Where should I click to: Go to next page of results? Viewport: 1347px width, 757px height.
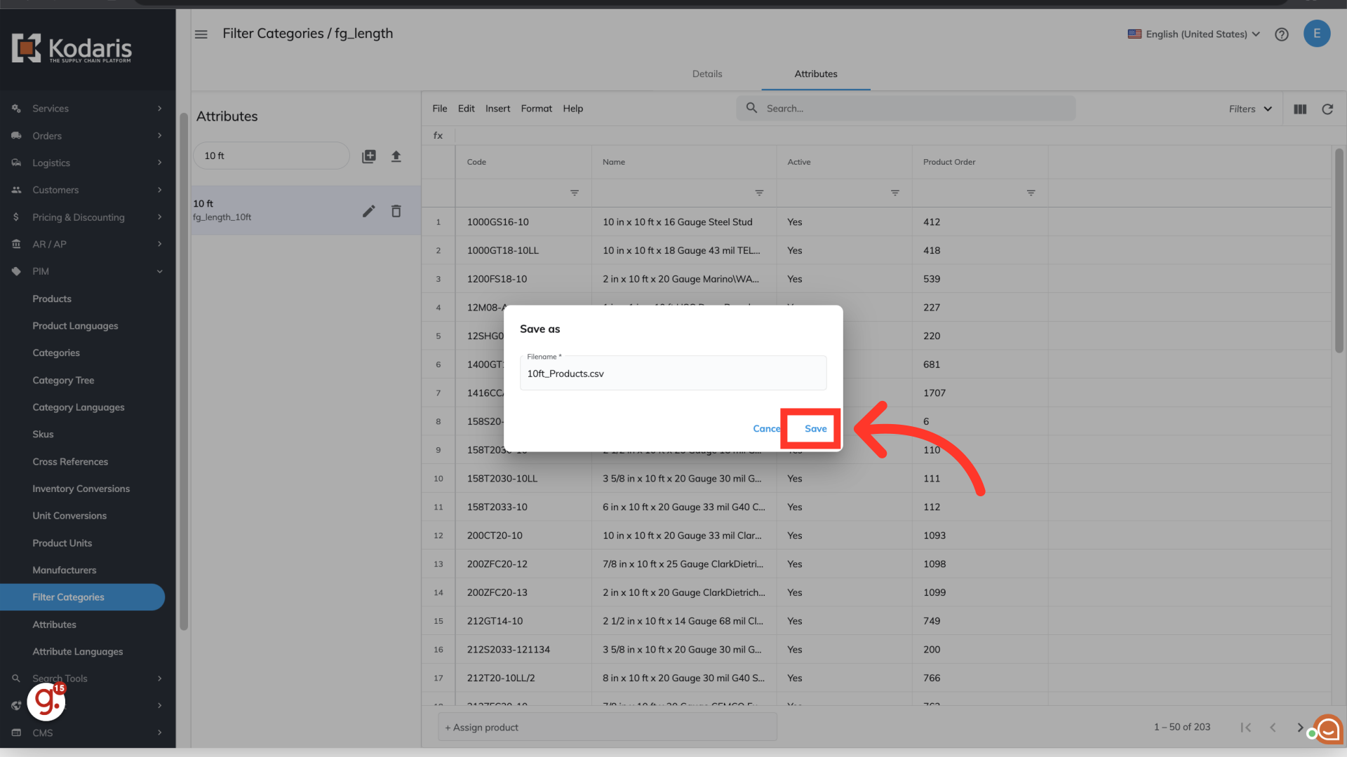(1299, 728)
